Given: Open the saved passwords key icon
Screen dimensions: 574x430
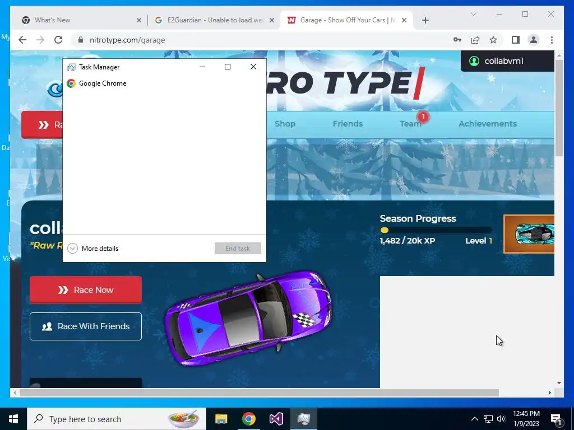Looking at the screenshot, I should [457, 40].
